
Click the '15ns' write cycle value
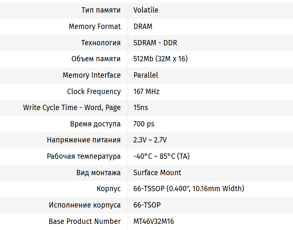141,108
